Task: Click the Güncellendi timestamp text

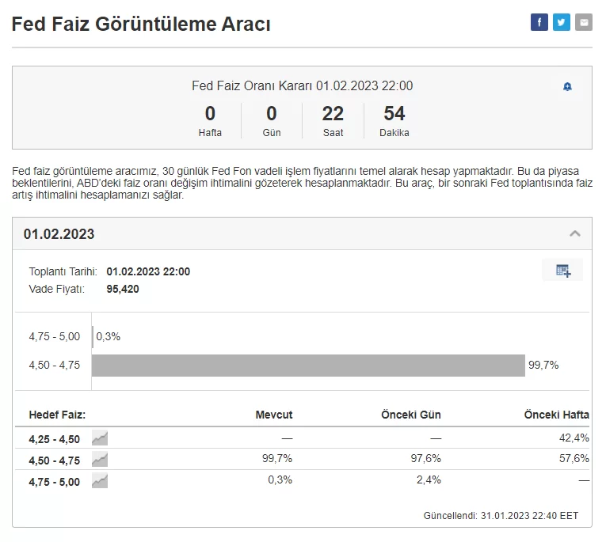Action: click(501, 515)
